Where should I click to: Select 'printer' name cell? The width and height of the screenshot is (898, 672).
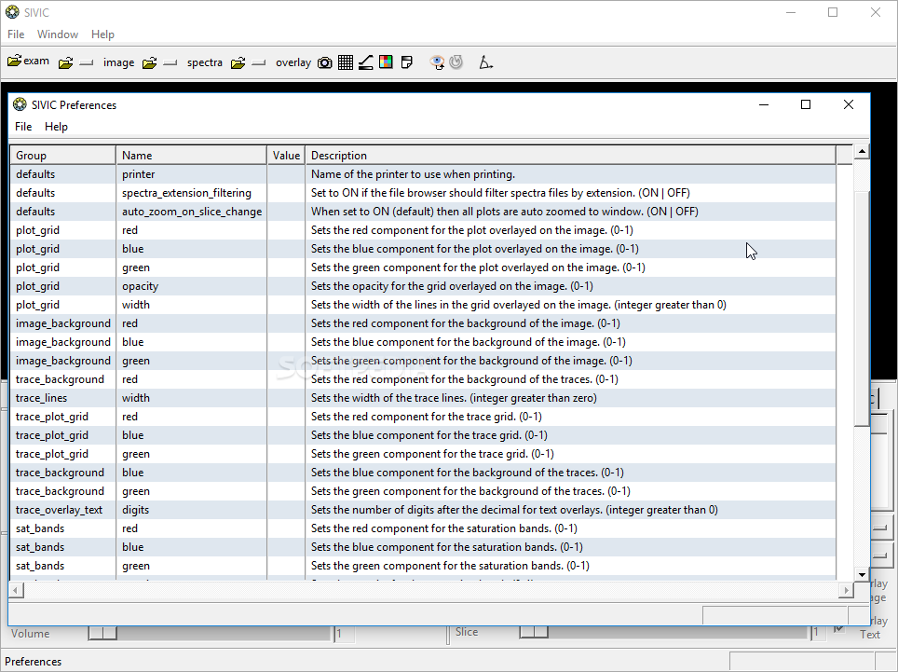[191, 174]
